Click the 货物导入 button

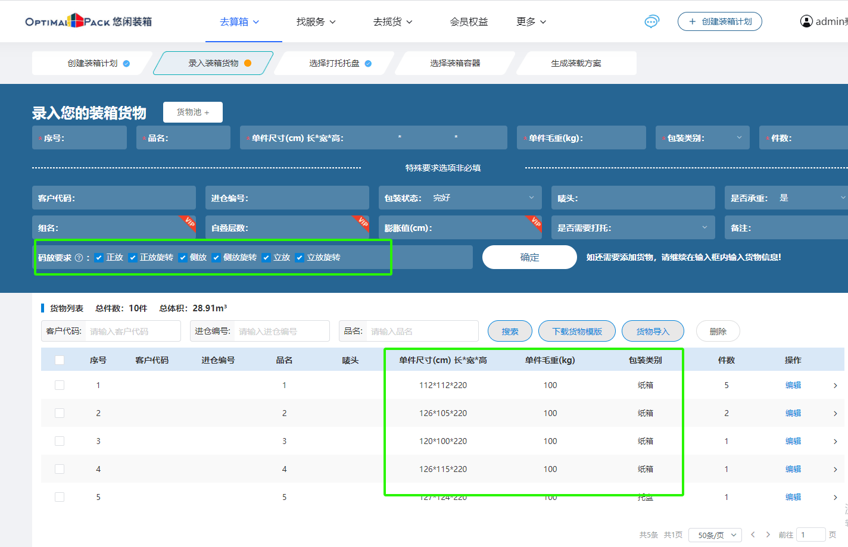653,332
